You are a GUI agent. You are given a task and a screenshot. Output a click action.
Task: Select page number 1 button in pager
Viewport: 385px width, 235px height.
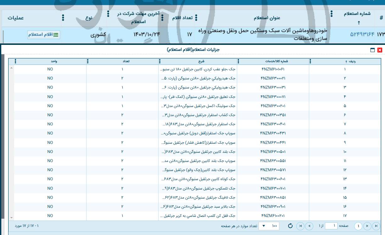358,226
